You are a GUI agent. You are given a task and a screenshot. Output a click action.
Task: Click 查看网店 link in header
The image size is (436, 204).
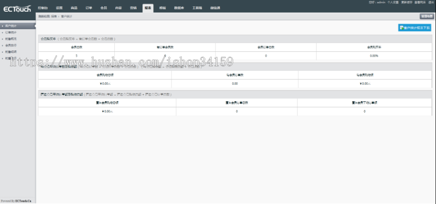(420, 2)
